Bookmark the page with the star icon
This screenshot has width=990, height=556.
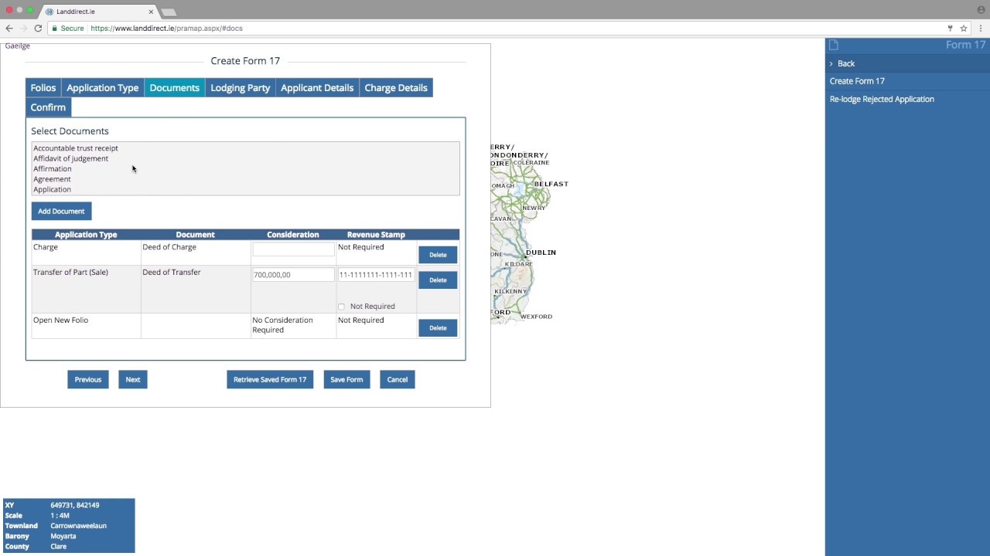click(964, 28)
